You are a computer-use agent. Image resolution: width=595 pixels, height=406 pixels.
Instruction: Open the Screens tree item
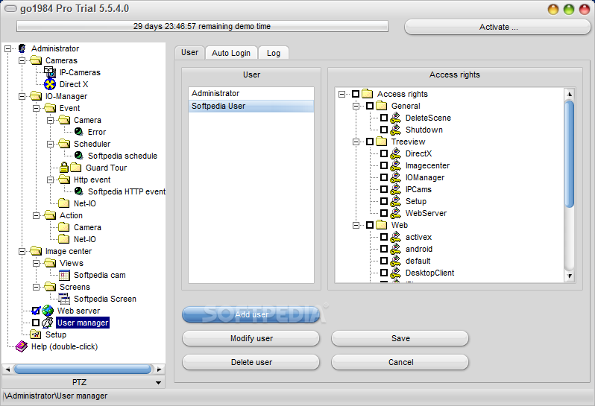point(75,287)
